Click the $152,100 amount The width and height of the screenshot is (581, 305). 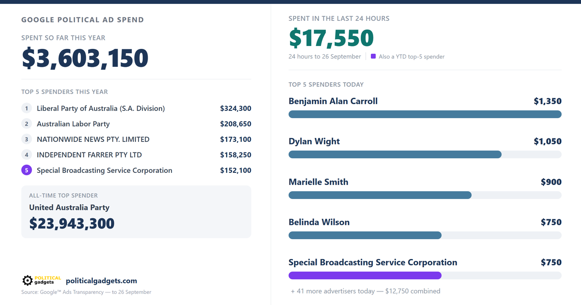pos(236,170)
